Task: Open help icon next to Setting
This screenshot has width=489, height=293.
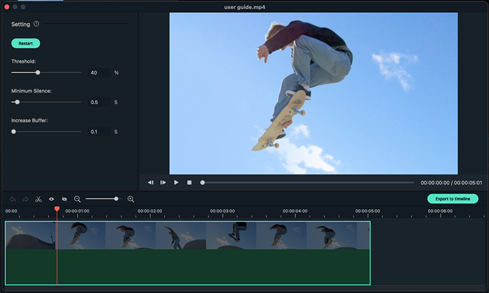Action: pos(37,24)
